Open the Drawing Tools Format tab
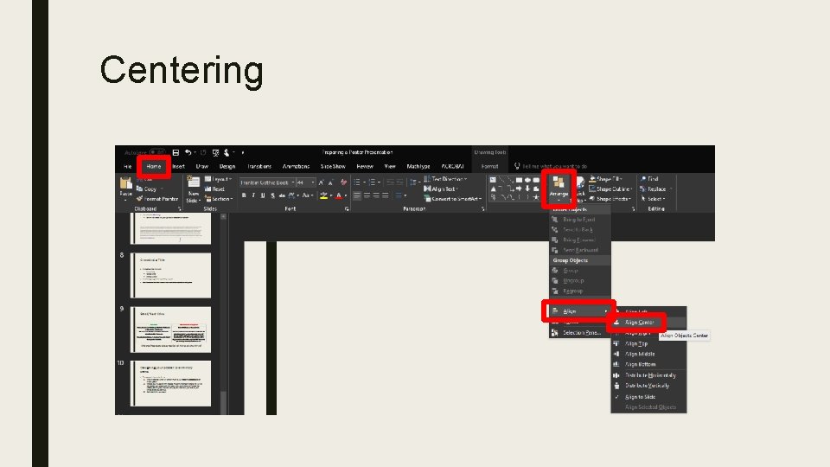This screenshot has height=467, width=830. 489,166
